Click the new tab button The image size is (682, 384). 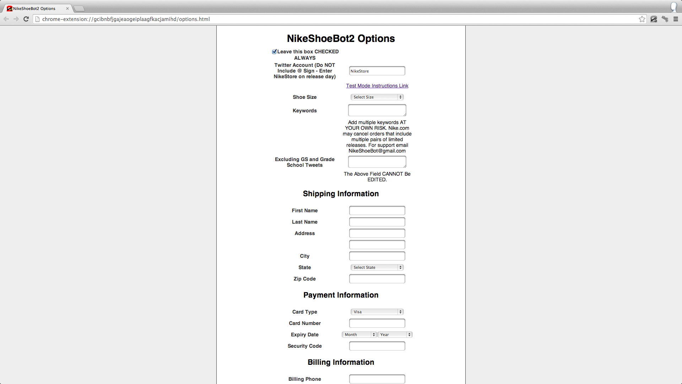[79, 9]
